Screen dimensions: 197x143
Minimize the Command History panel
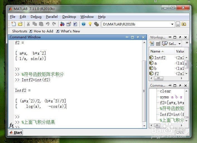(170, 85)
